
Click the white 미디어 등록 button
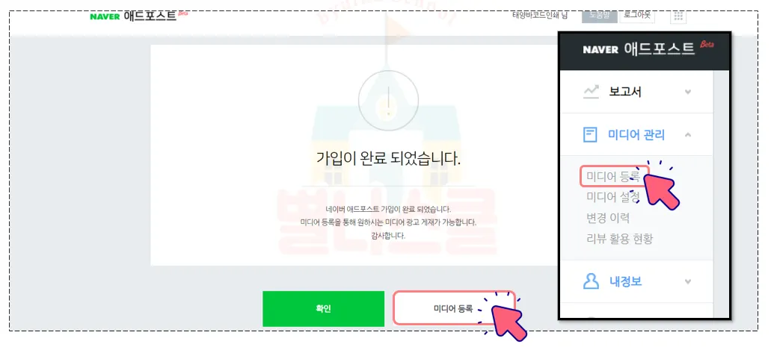[x=454, y=307]
